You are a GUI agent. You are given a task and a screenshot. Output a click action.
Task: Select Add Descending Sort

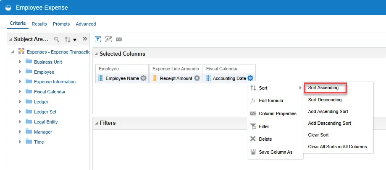(x=329, y=123)
